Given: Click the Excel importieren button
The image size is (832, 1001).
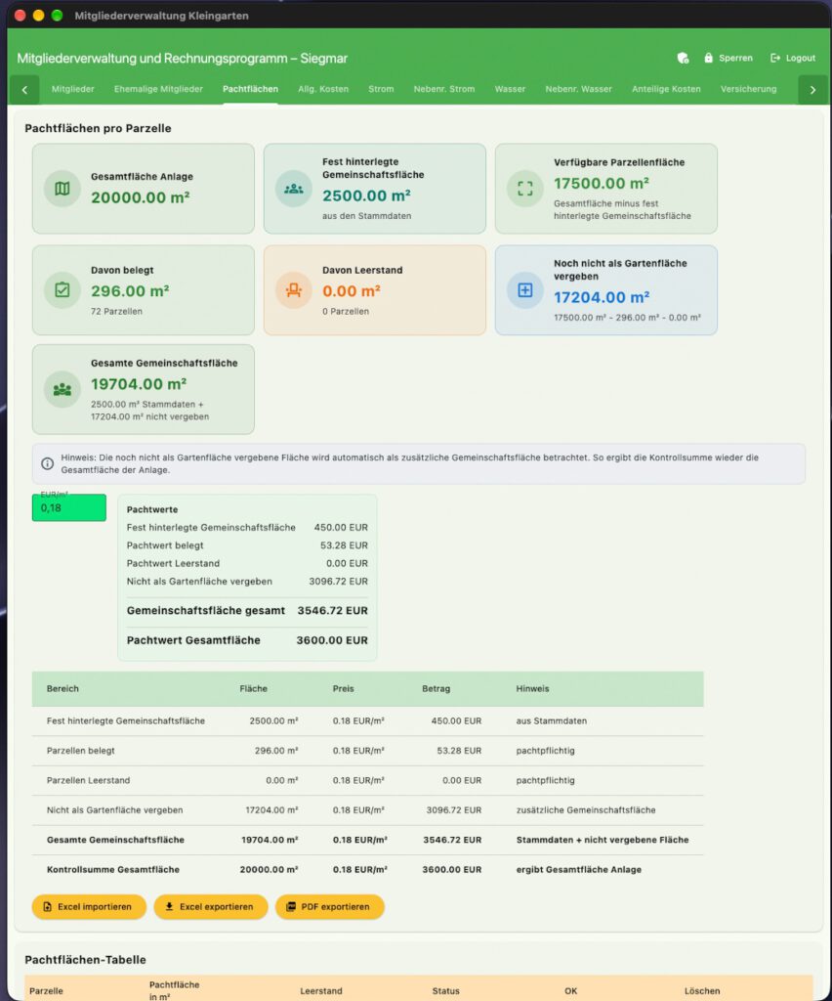Looking at the screenshot, I should [89, 906].
